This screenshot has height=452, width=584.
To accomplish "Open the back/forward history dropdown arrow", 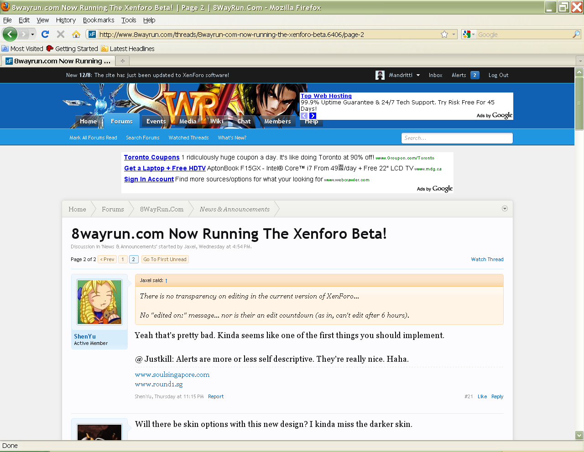I will pyautogui.click(x=32, y=35).
